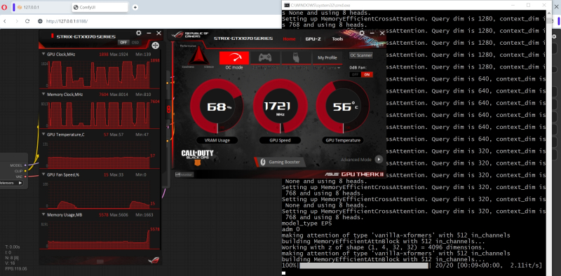Viewport: 561px width, 276px height.
Task: Open Opera menu logo in browser
Action: coord(4,7)
